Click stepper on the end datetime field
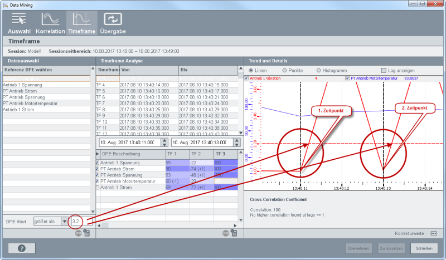446x260 pixels. [x=236, y=143]
